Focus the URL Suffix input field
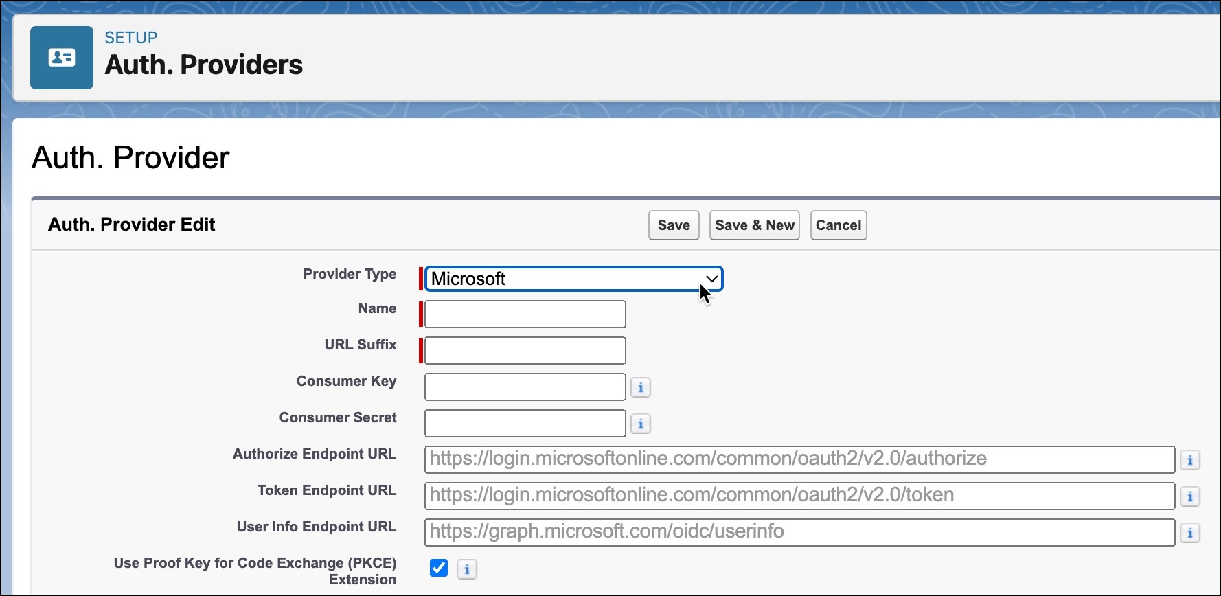The height and width of the screenshot is (596, 1221). (525, 350)
